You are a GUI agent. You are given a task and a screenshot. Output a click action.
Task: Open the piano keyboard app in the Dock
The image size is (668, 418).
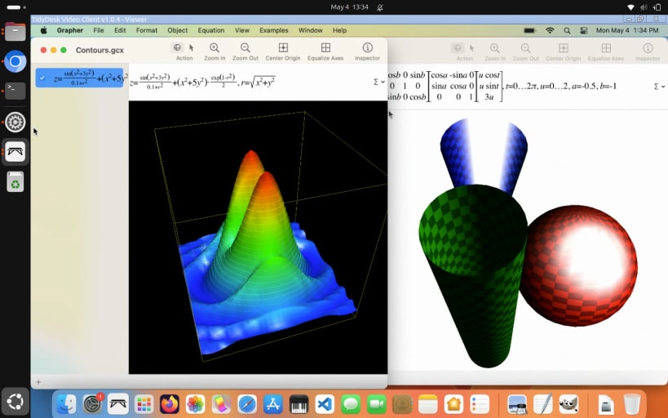pyautogui.click(x=299, y=403)
